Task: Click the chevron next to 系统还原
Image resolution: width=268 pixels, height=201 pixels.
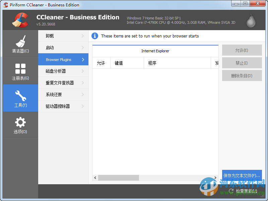Action: coord(83,94)
